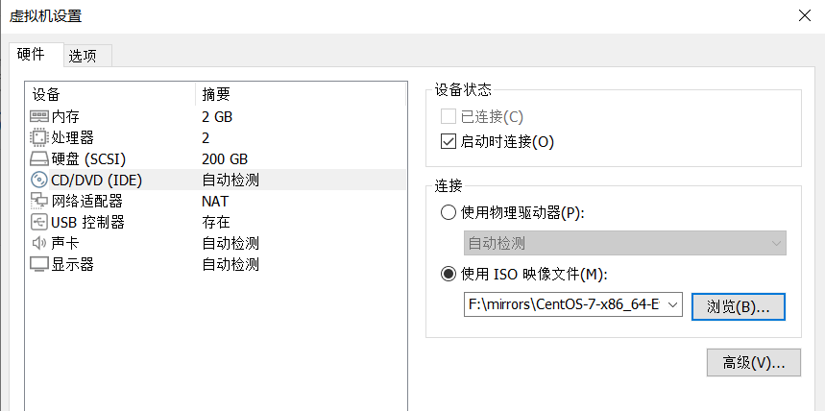
Task: Toggle the 启动时连接(O) checkbox
Action: (448, 142)
